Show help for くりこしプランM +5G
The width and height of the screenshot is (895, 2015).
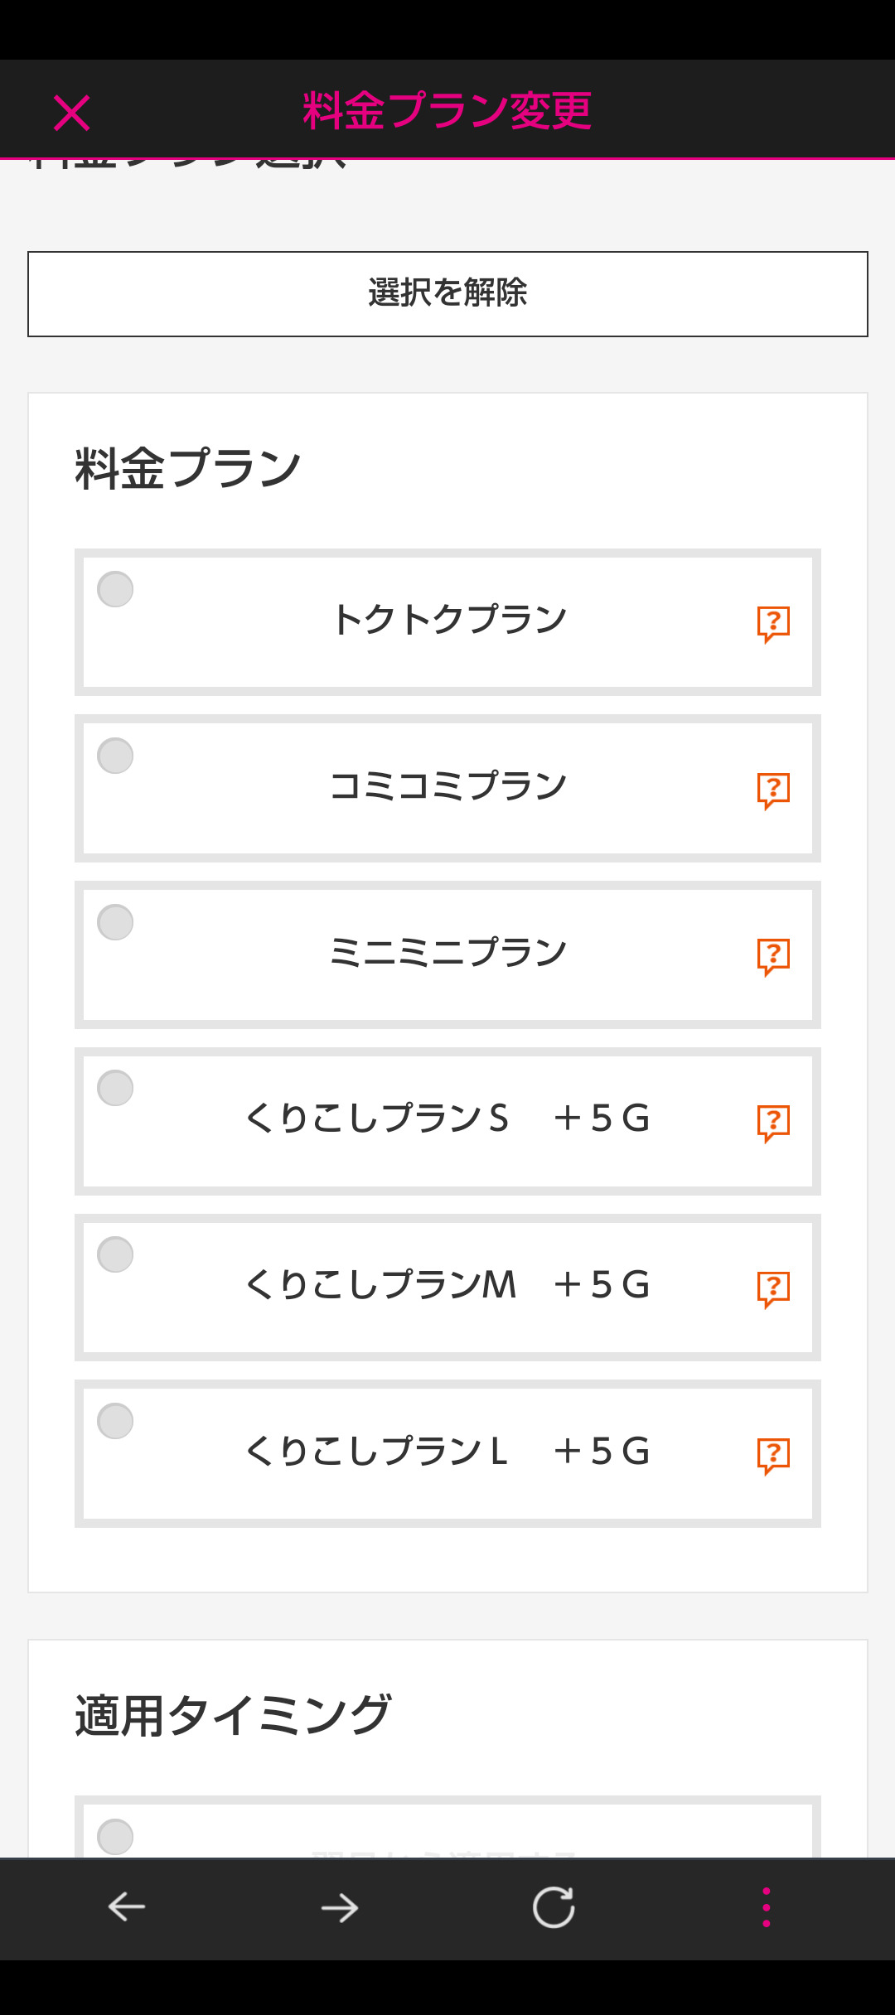(772, 1289)
